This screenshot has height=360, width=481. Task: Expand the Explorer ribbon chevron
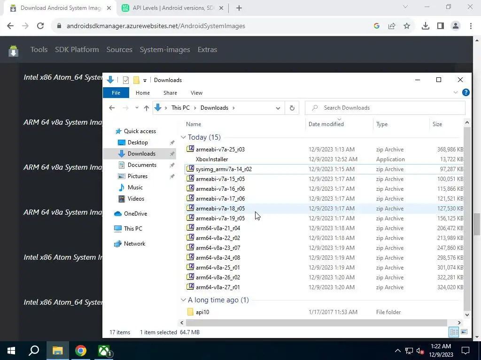tap(456, 92)
